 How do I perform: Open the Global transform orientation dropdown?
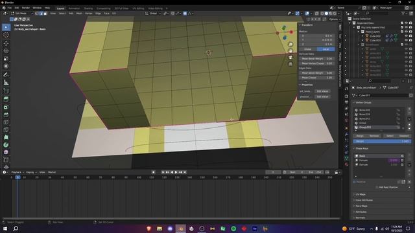coord(153,13)
